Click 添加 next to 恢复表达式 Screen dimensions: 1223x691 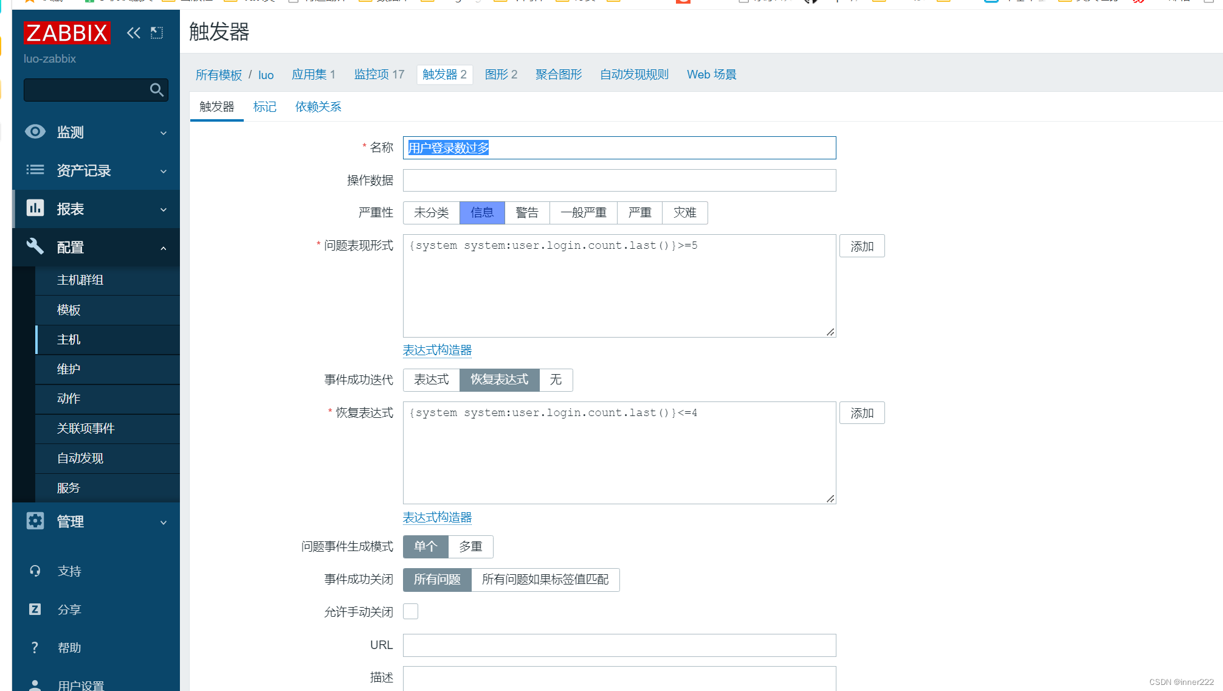[862, 413]
